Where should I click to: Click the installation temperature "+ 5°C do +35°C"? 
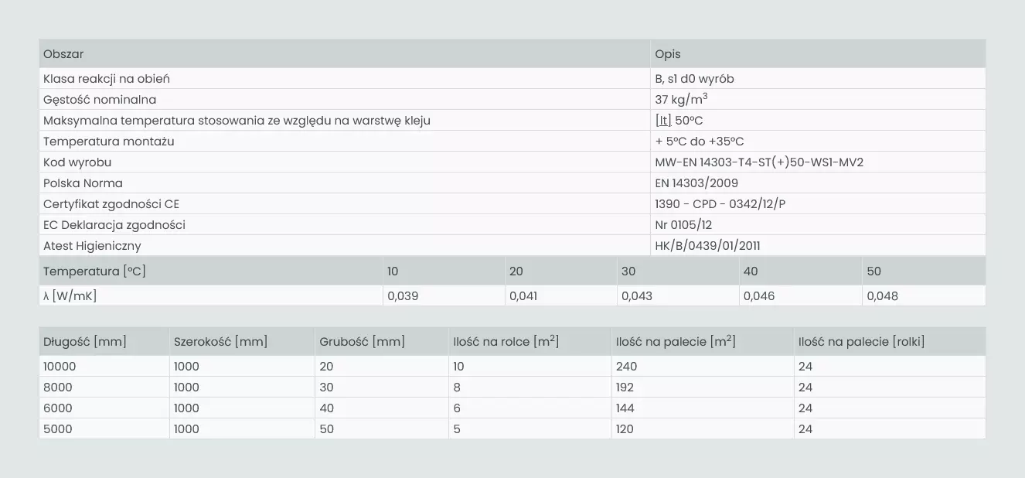(700, 142)
